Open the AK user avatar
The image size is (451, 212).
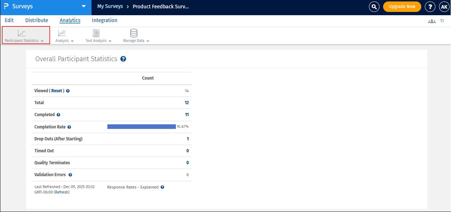click(444, 7)
